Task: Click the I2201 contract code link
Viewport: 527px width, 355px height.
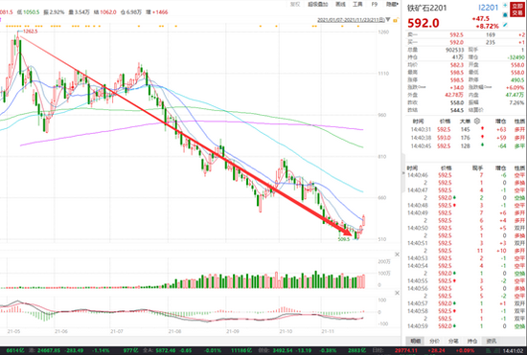Action: point(488,8)
